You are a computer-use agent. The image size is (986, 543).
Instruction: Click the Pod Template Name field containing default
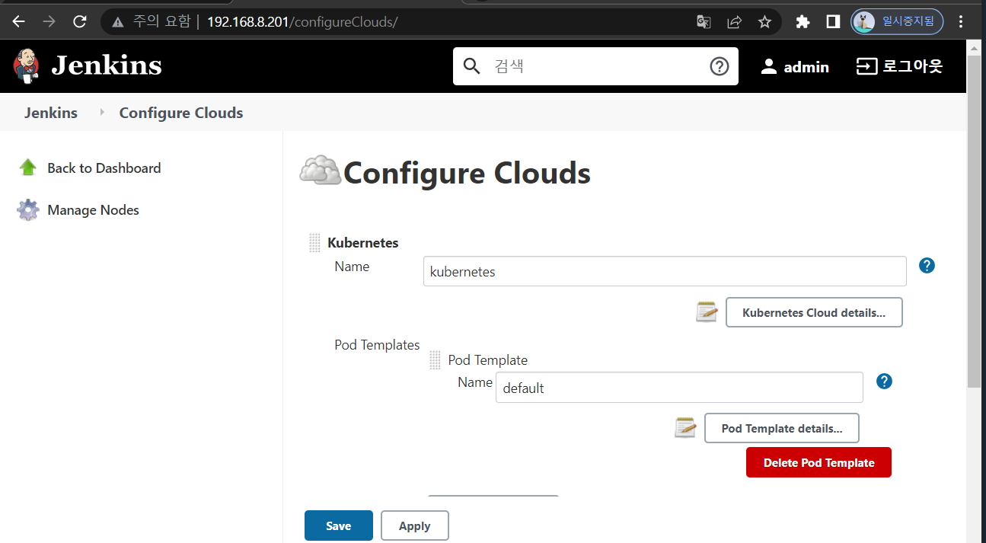pyautogui.click(x=679, y=387)
